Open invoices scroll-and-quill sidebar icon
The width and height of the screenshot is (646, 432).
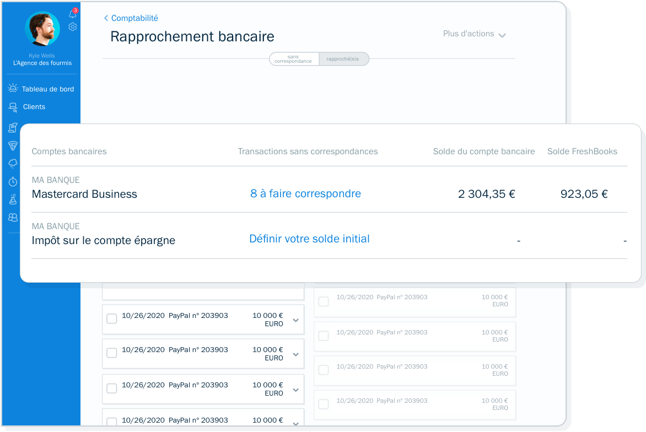(x=13, y=128)
